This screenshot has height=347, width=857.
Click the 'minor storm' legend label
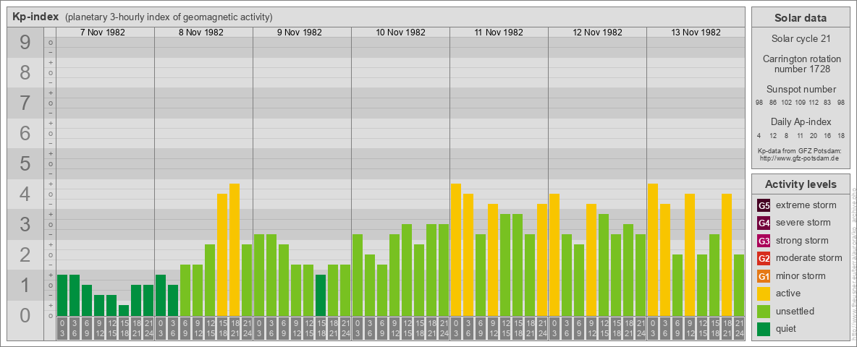coord(801,276)
